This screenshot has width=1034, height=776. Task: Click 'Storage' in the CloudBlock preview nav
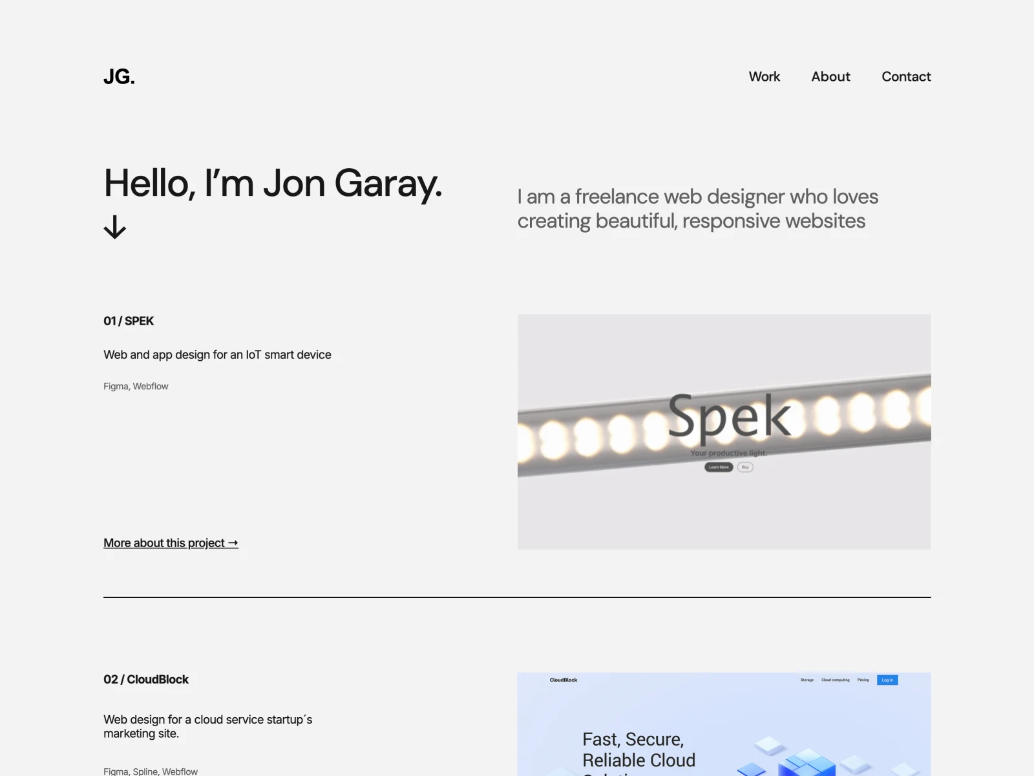pyautogui.click(x=807, y=680)
